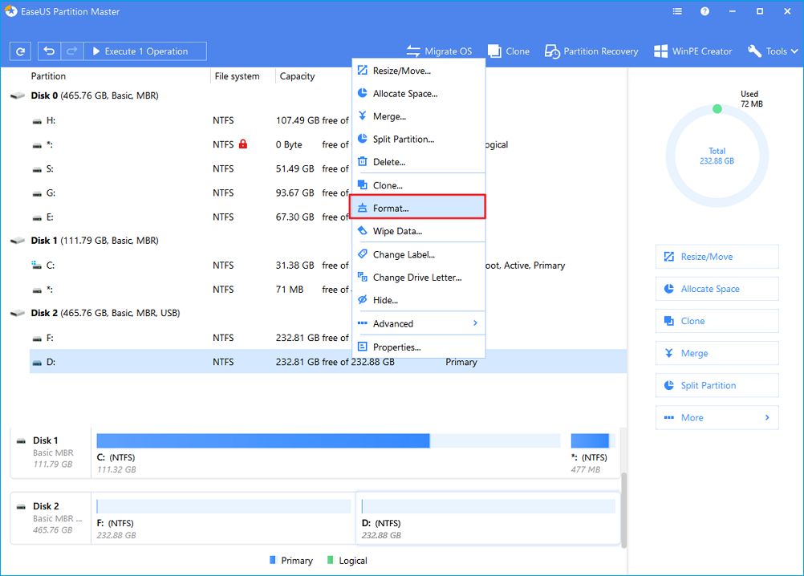This screenshot has height=576, width=804.
Task: Expand the Advanced submenu
Action: (418, 323)
